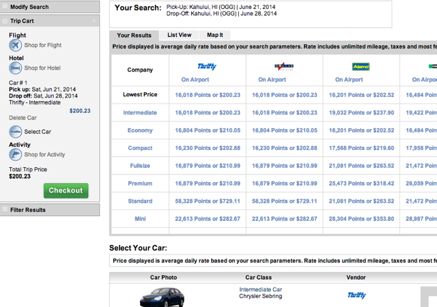Click the Shop for Flight link
This screenshot has width=437, height=307.
(42, 45)
